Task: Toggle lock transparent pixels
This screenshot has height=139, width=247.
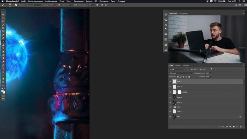Action: (178, 77)
